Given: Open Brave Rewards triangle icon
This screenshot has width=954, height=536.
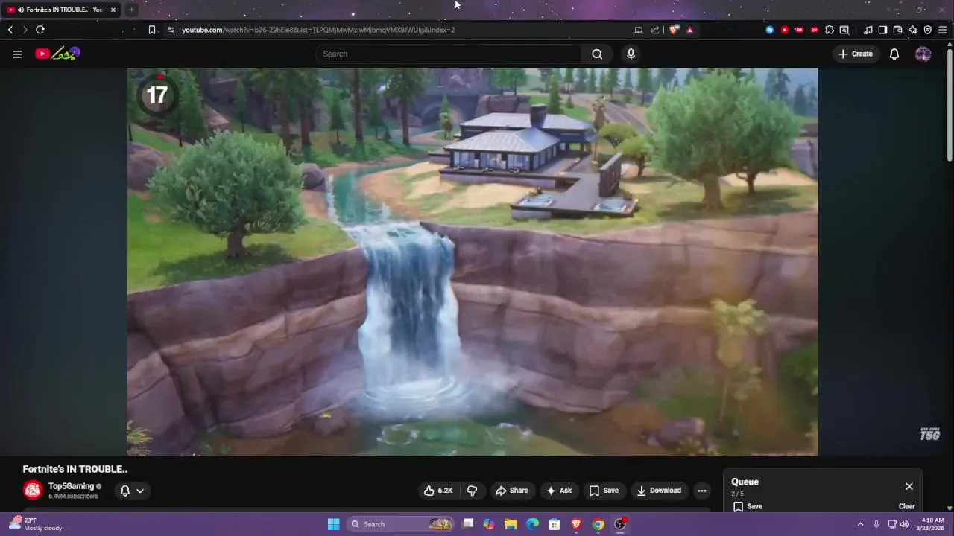Looking at the screenshot, I should [690, 30].
